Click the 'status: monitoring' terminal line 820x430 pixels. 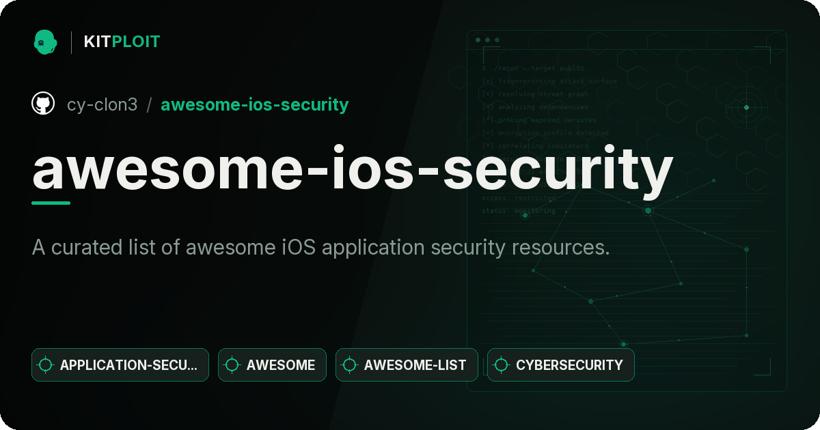click(519, 211)
